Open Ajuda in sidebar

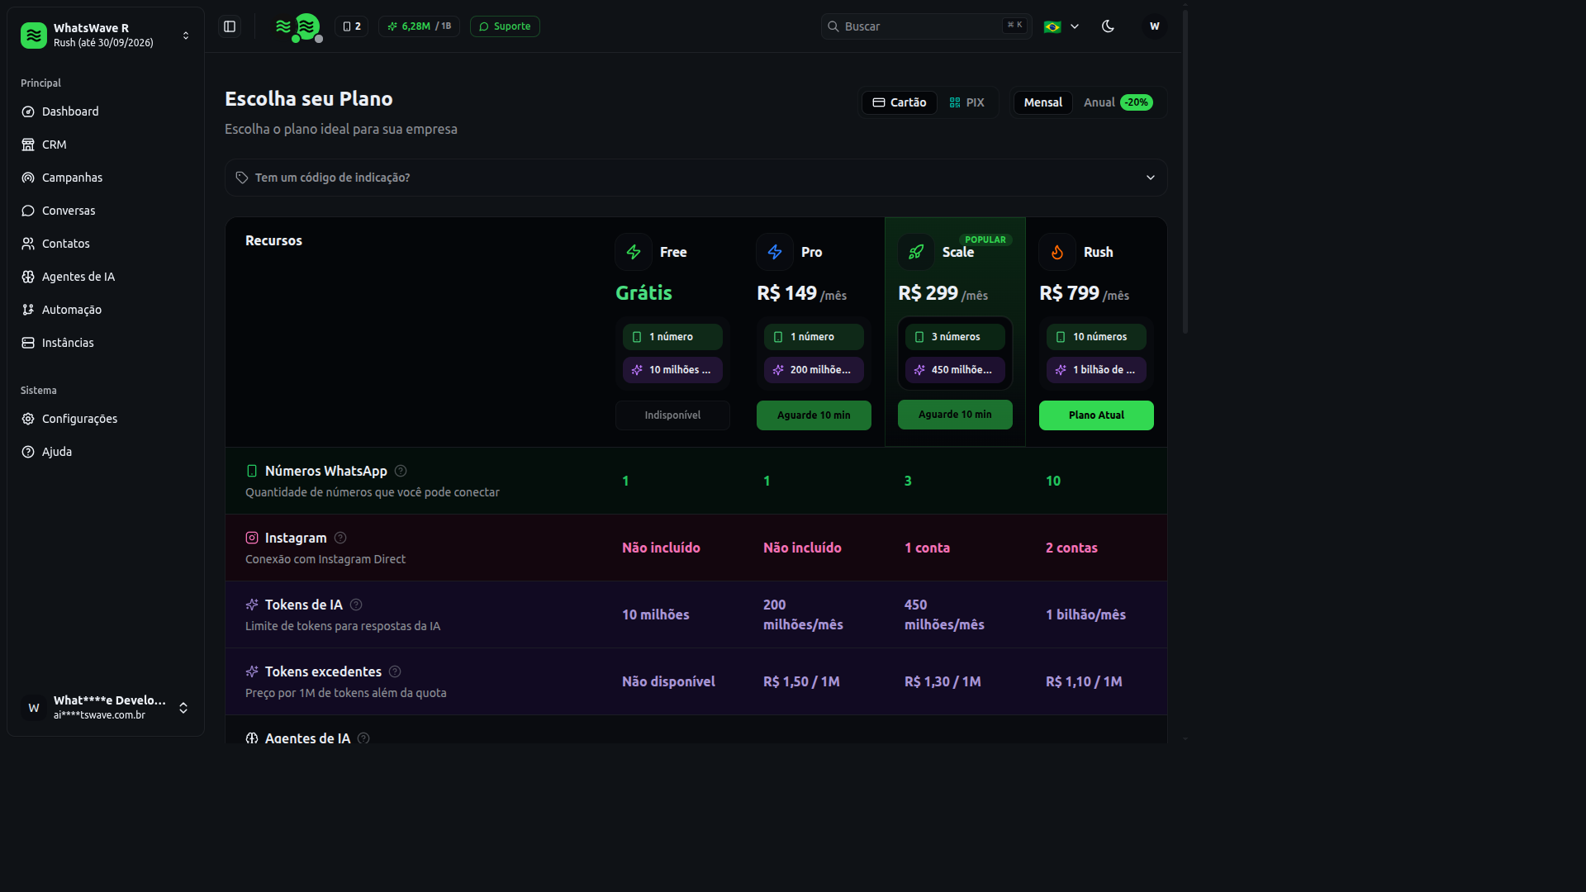[106, 452]
